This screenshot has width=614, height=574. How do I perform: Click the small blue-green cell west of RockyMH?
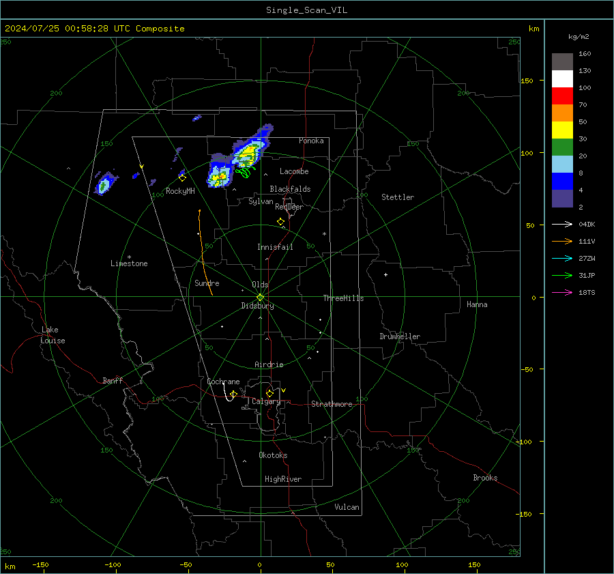coord(105,184)
